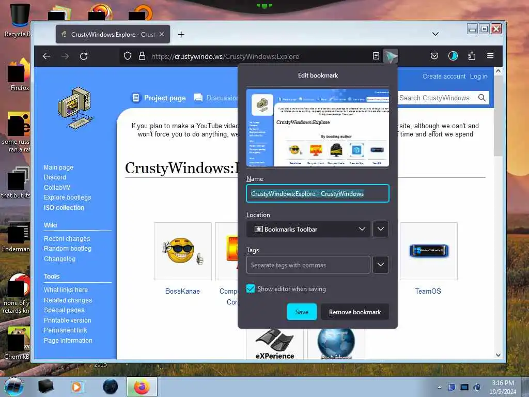Click the CrustyWindows computer logo
The image size is (529, 397).
coord(75,108)
